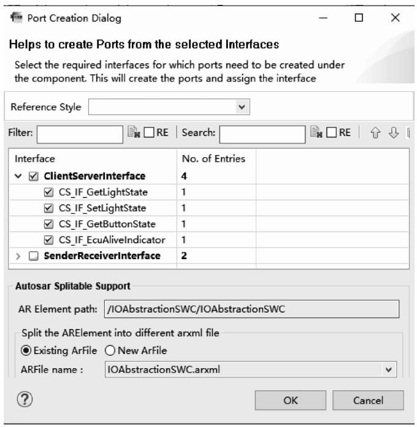Image resolution: width=417 pixels, height=427 pixels.
Task: Click the Cancel button
Action: tap(368, 400)
